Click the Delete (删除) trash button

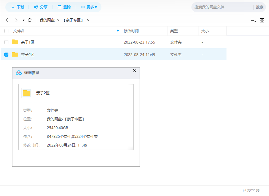coord(64,7)
